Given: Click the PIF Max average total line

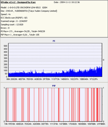Looking at the screenshot, I should click(x=20, y=35).
